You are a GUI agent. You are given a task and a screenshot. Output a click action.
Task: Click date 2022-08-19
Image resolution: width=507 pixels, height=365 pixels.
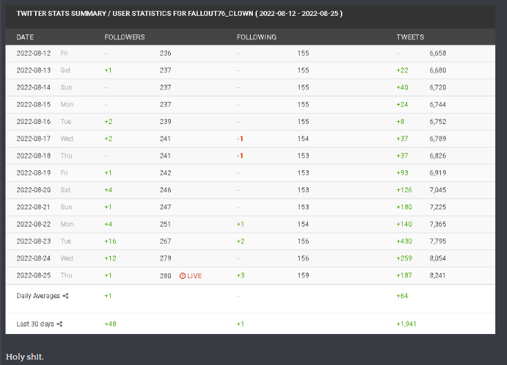(x=34, y=173)
